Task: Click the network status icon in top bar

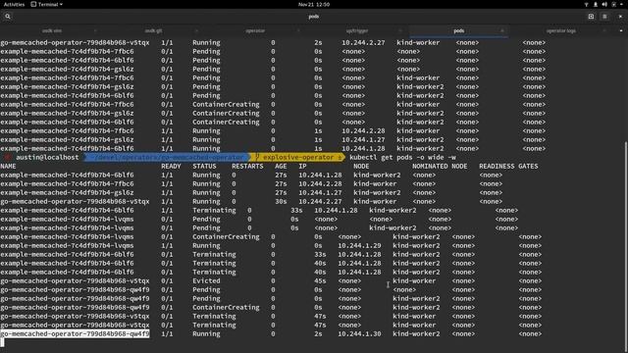Action: (587, 4)
